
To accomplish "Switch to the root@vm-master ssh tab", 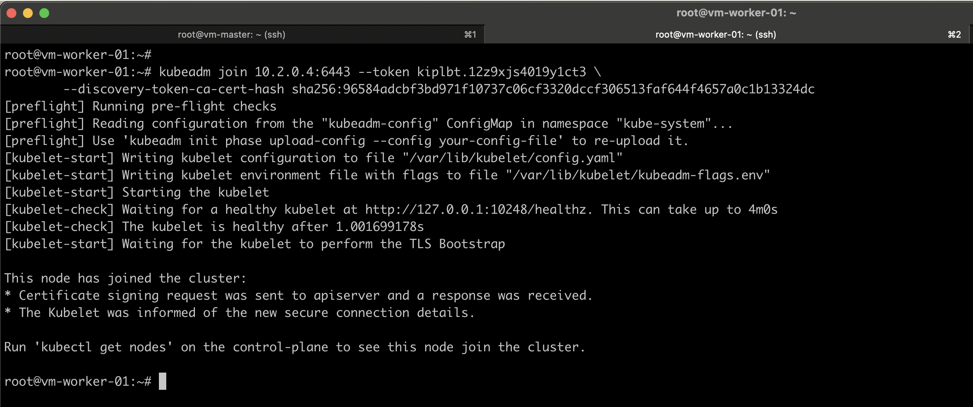I will pos(231,35).
